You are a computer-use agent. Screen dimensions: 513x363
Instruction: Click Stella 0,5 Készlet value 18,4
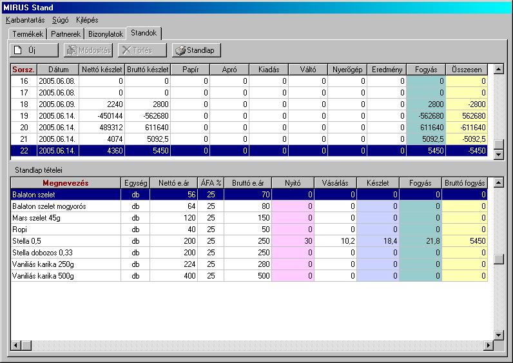378,241
